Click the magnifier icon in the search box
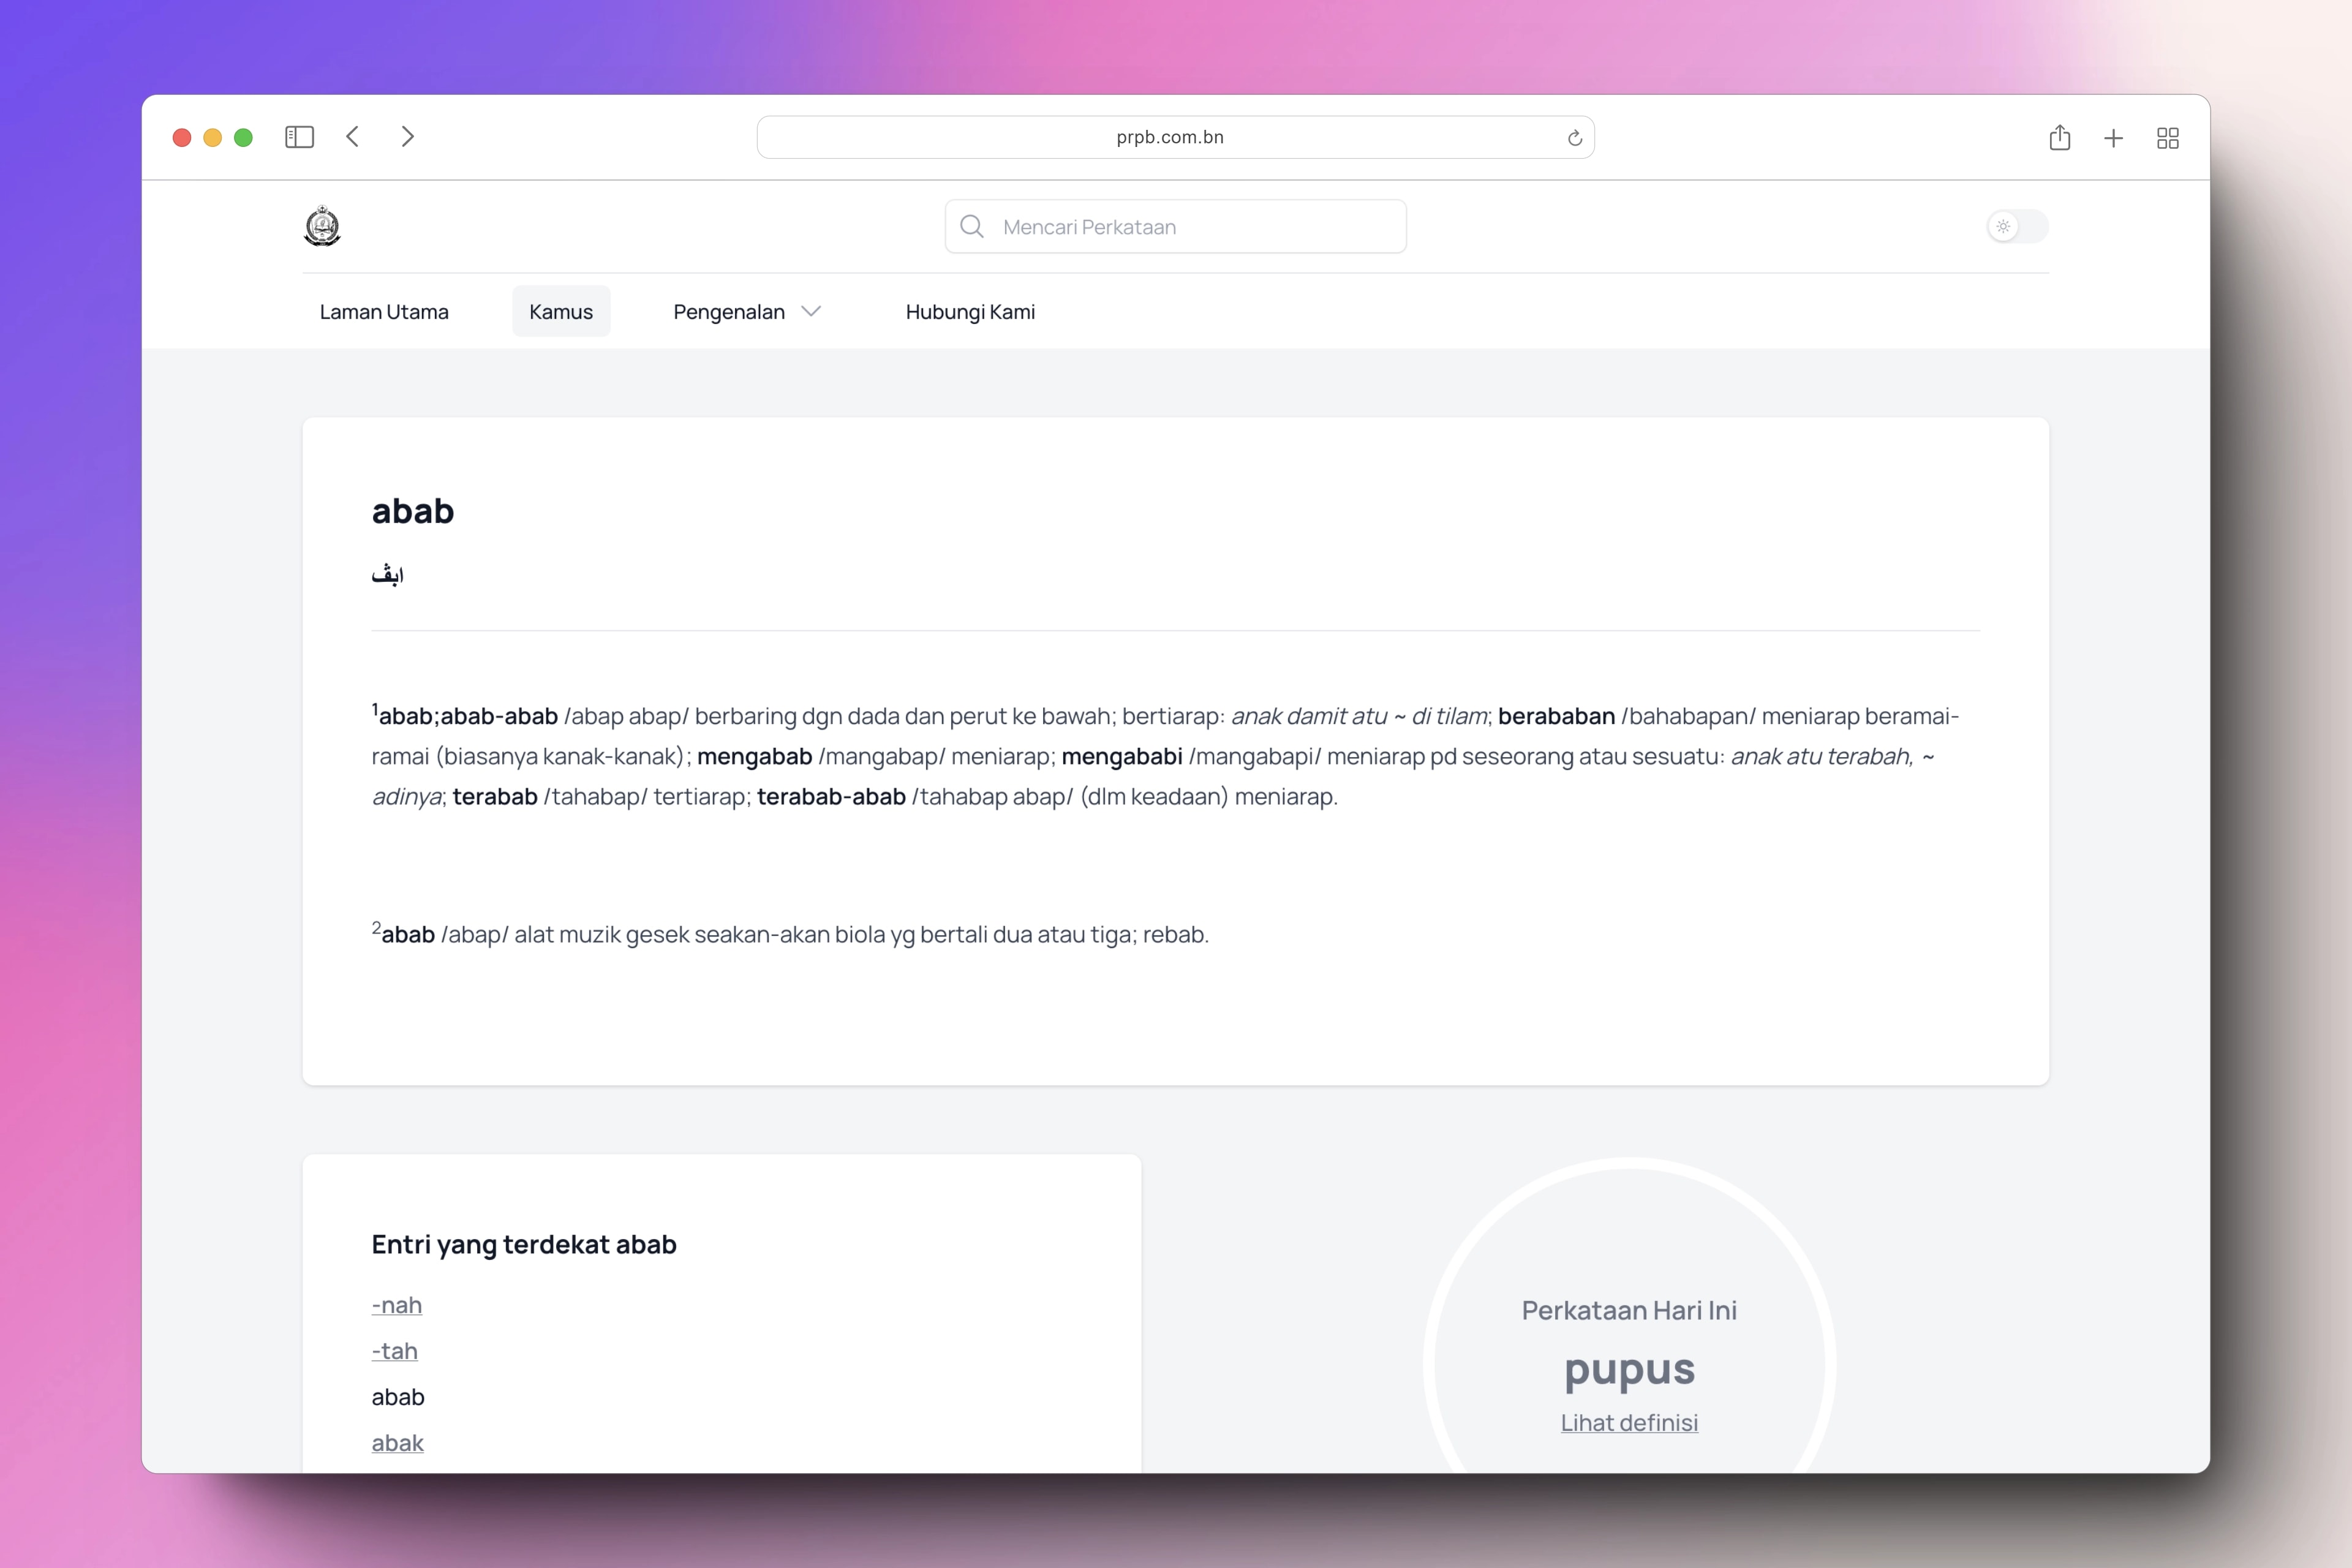Image resolution: width=2352 pixels, height=1568 pixels. click(x=971, y=226)
